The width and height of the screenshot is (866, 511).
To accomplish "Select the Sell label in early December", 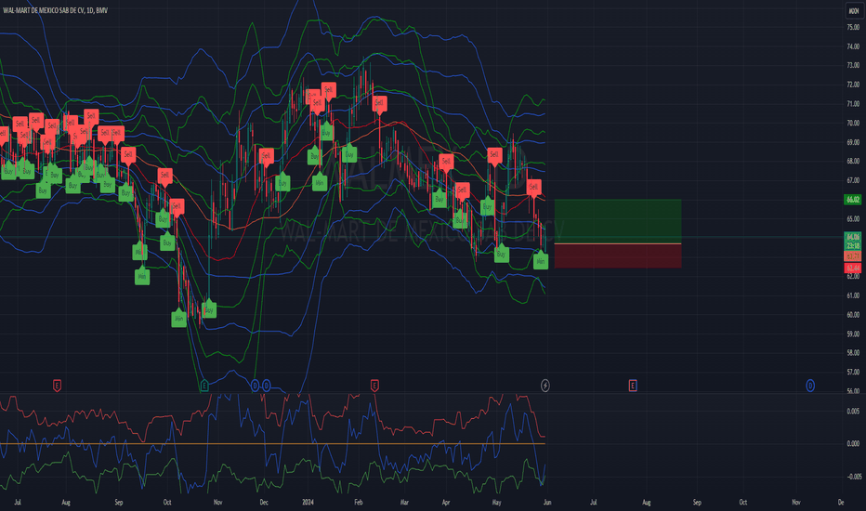I will pyautogui.click(x=266, y=156).
